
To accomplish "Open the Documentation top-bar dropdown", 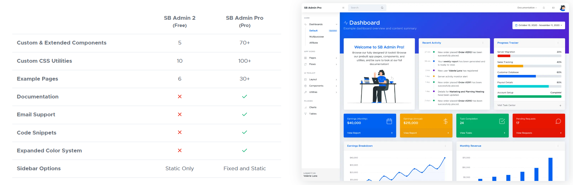I will (x=527, y=8).
